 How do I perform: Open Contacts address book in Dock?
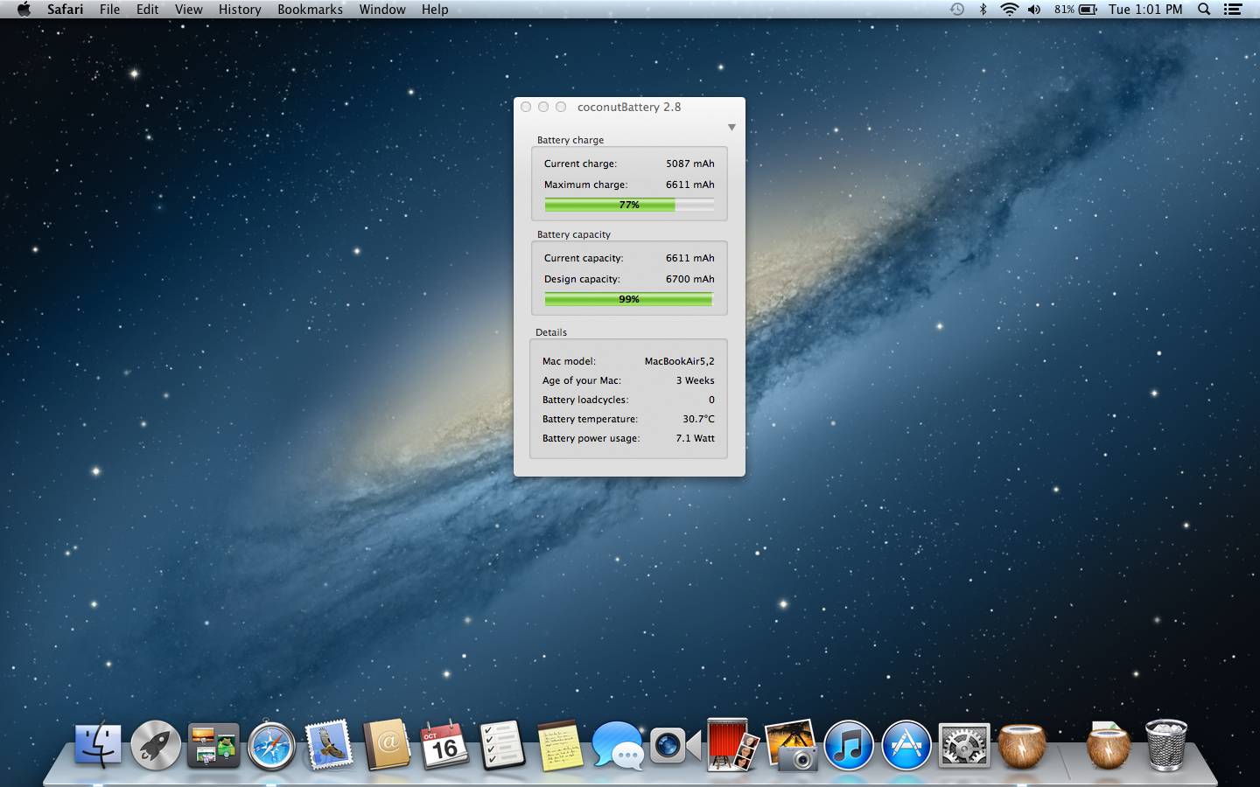(387, 745)
